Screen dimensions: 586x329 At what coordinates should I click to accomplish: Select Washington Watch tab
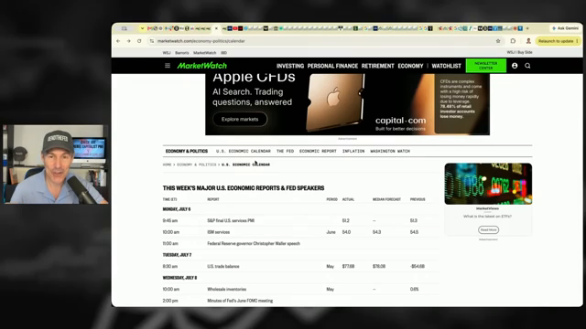tap(390, 151)
